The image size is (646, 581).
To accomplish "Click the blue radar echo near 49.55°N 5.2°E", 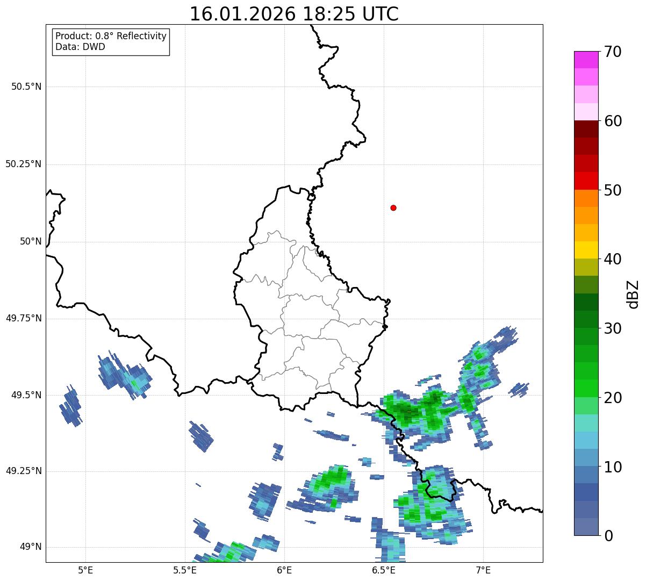I will tap(124, 375).
